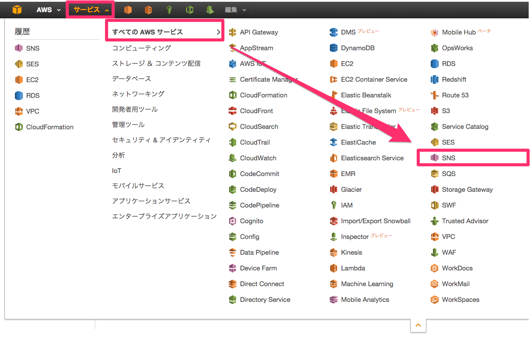Select the コンピューティング category
Image resolution: width=530 pixels, height=339 pixels.
(x=141, y=48)
